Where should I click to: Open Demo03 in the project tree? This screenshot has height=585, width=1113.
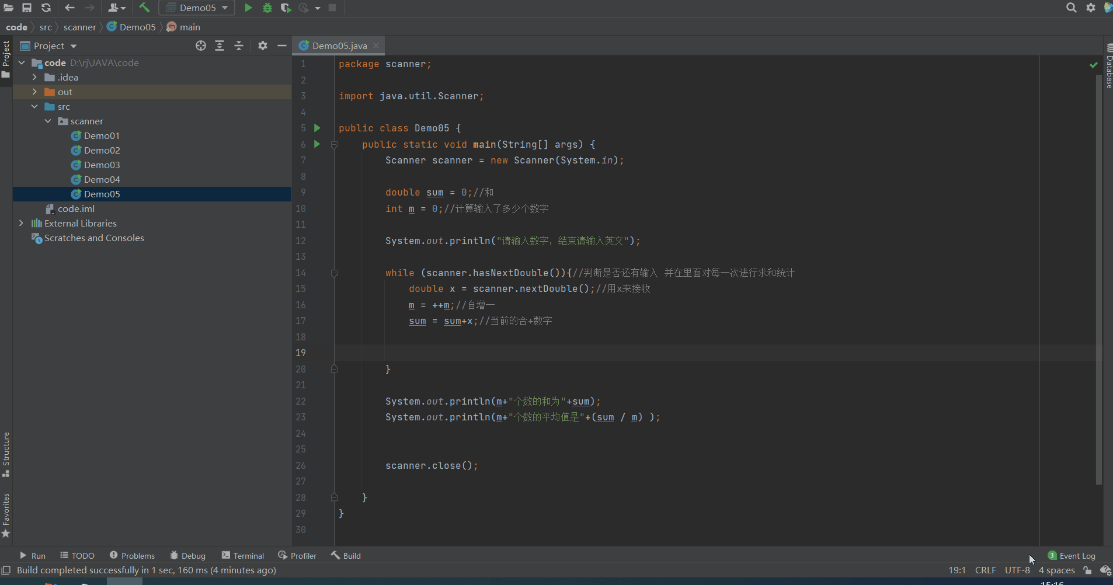(x=102, y=165)
